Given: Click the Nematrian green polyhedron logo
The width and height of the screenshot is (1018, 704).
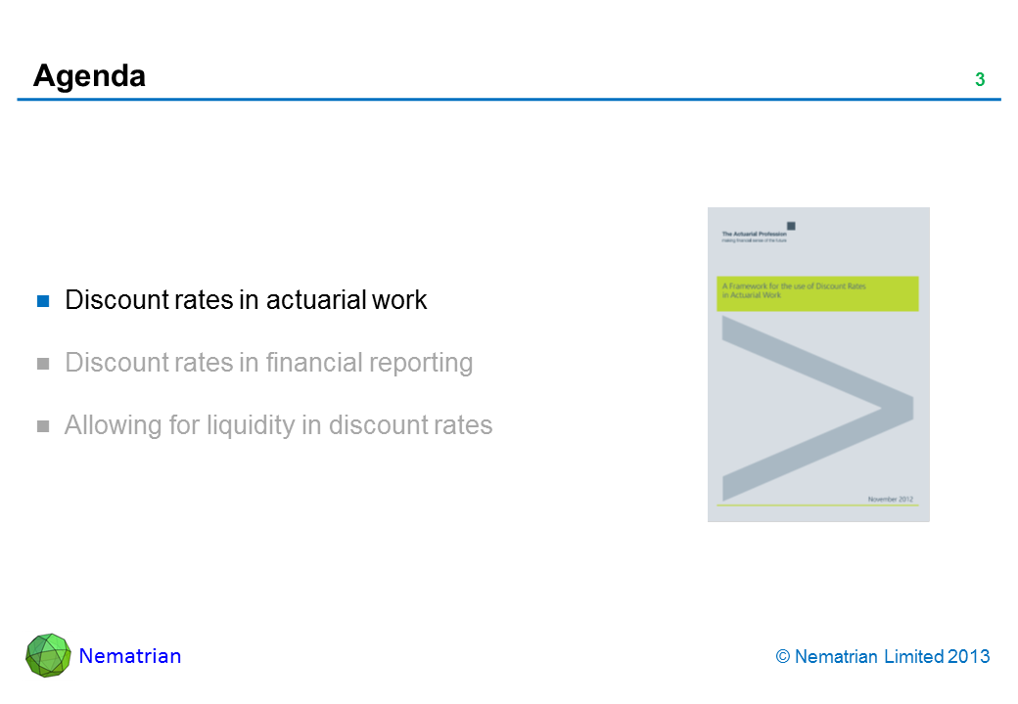Looking at the screenshot, I should (x=48, y=656).
